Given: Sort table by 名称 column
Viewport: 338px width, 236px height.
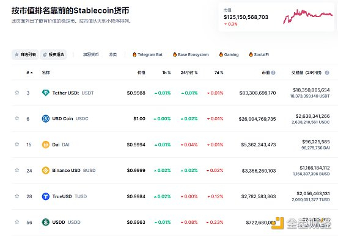Looking at the screenshot, I should [46, 73].
